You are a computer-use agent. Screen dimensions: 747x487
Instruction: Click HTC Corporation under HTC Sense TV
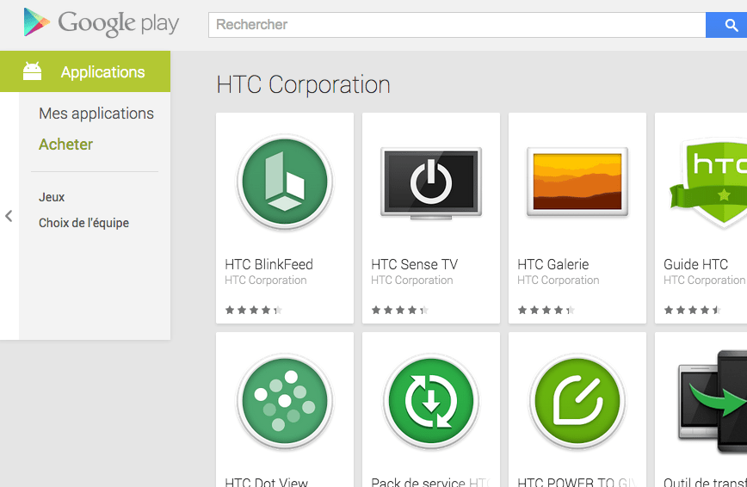click(412, 280)
